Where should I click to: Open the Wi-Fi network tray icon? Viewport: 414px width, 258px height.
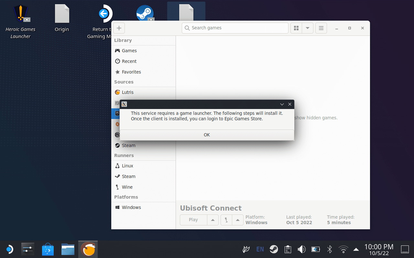pos(343,249)
